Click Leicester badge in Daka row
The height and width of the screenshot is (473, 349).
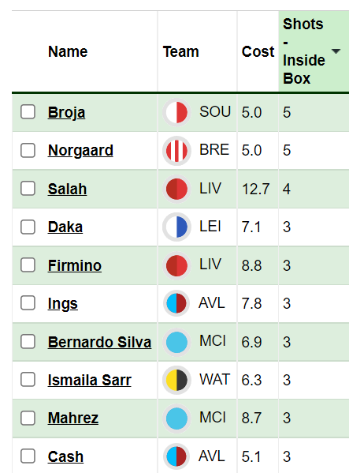click(x=176, y=227)
